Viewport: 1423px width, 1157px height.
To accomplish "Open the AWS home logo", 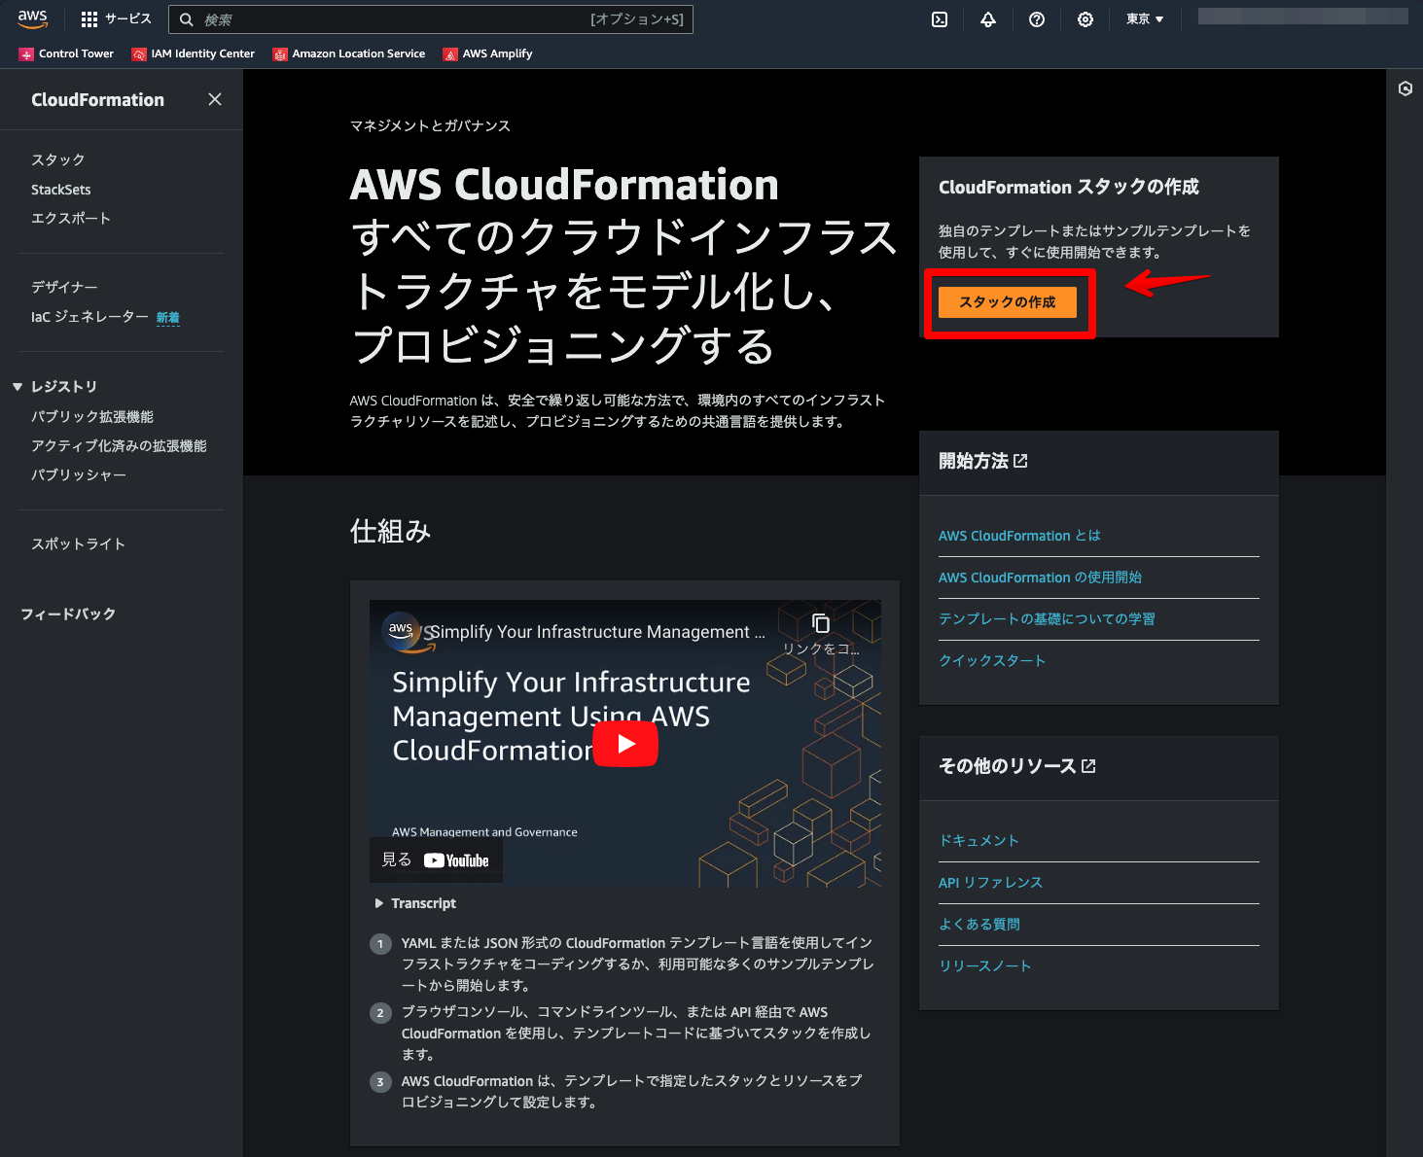I will pos(32,19).
